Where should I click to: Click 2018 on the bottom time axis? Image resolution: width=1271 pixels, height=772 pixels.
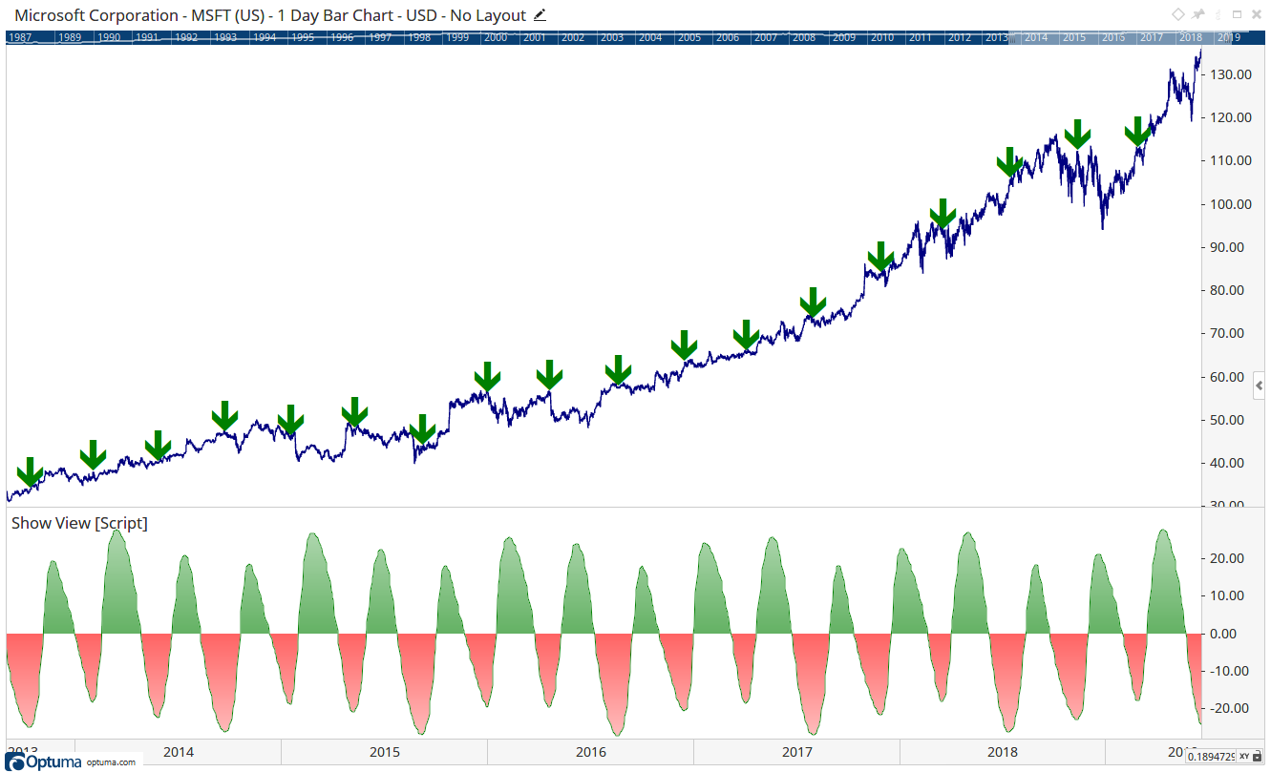(1004, 752)
